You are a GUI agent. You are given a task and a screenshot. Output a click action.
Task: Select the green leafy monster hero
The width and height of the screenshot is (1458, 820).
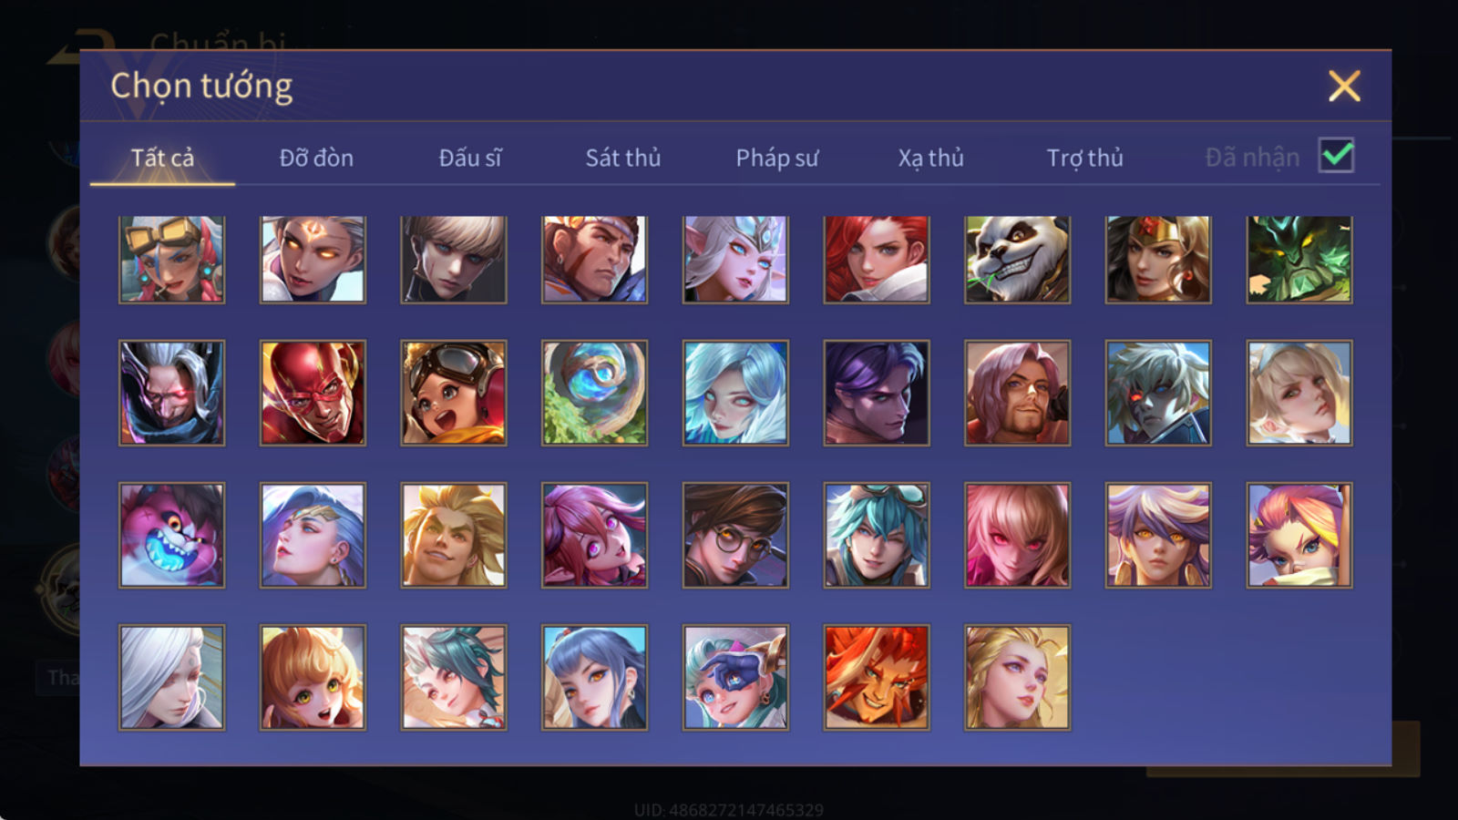1299,260
